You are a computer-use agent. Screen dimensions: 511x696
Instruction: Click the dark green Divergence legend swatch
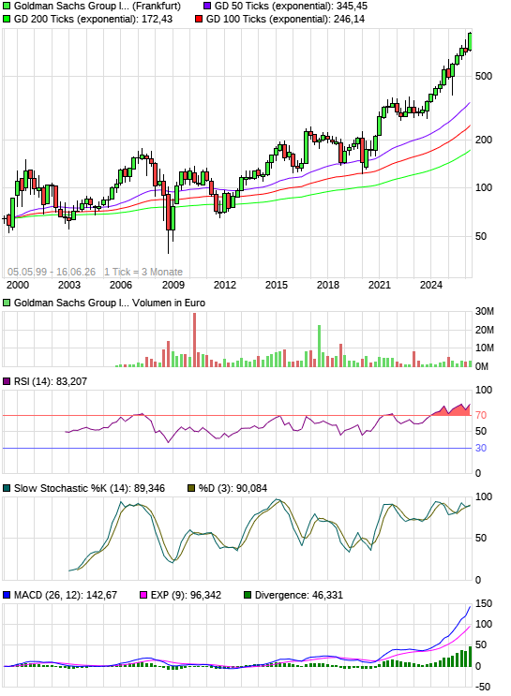pos(248,595)
